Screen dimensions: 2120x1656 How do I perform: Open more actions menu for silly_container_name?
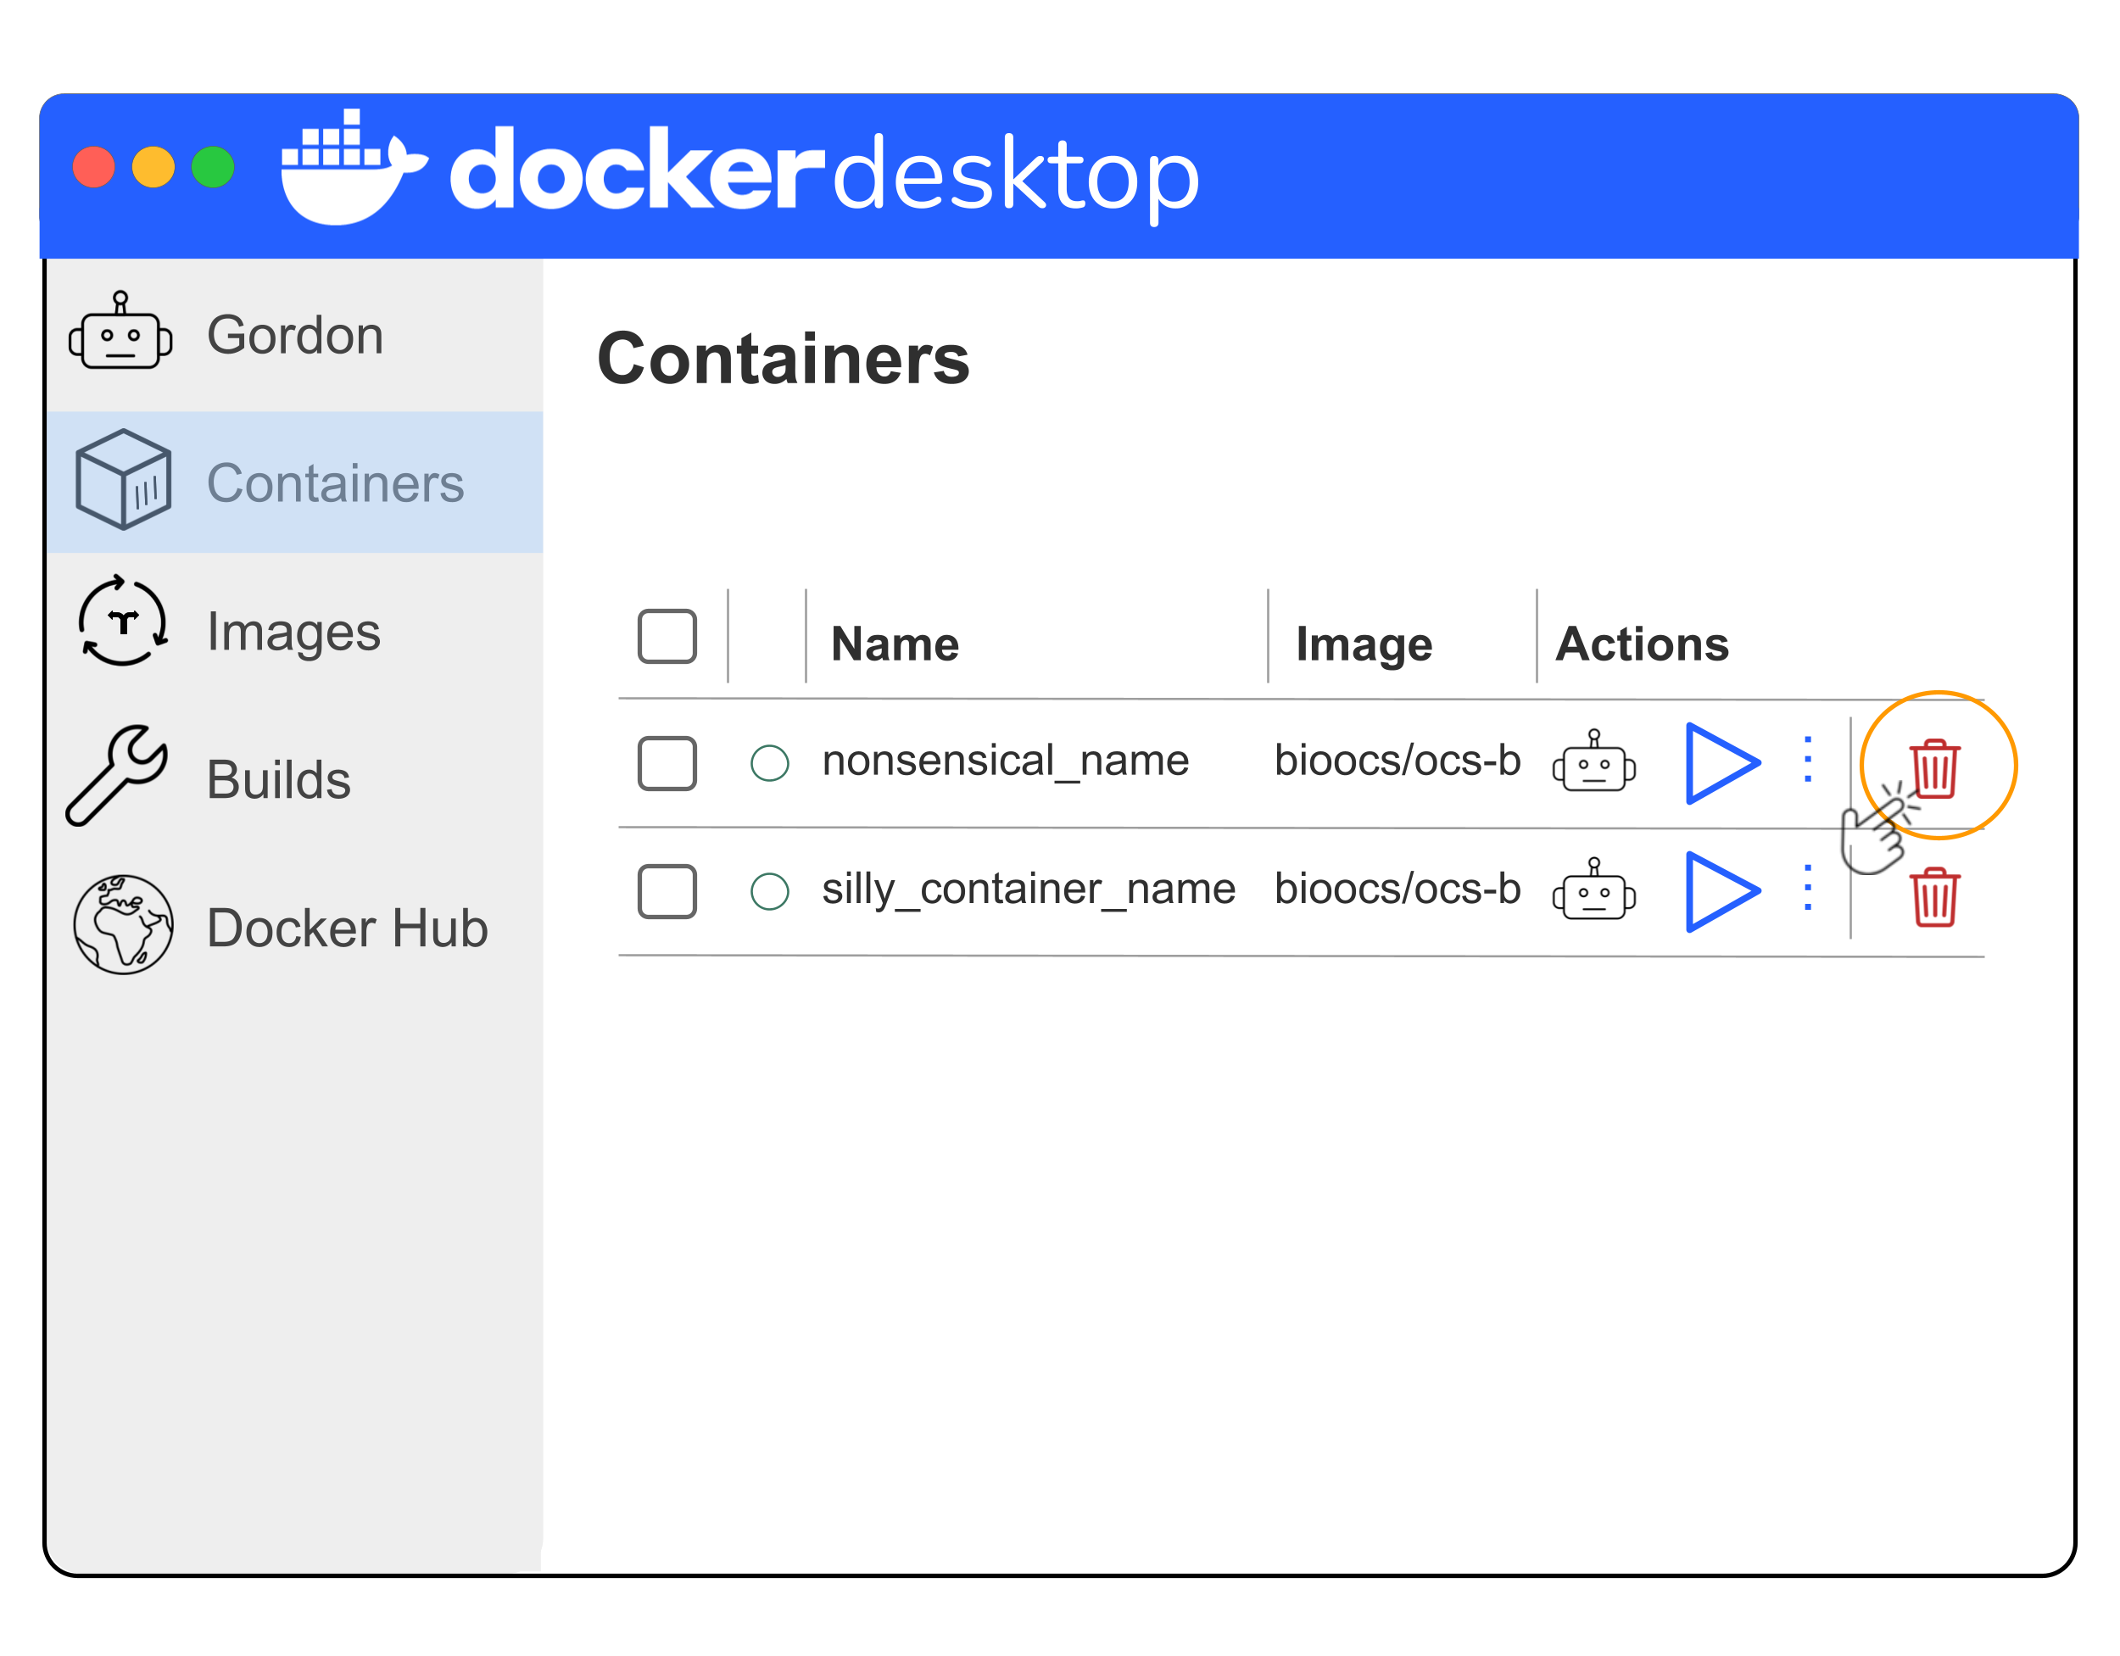(1807, 887)
